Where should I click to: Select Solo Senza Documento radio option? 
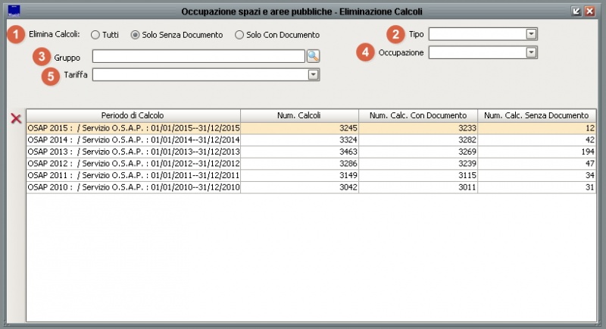135,35
